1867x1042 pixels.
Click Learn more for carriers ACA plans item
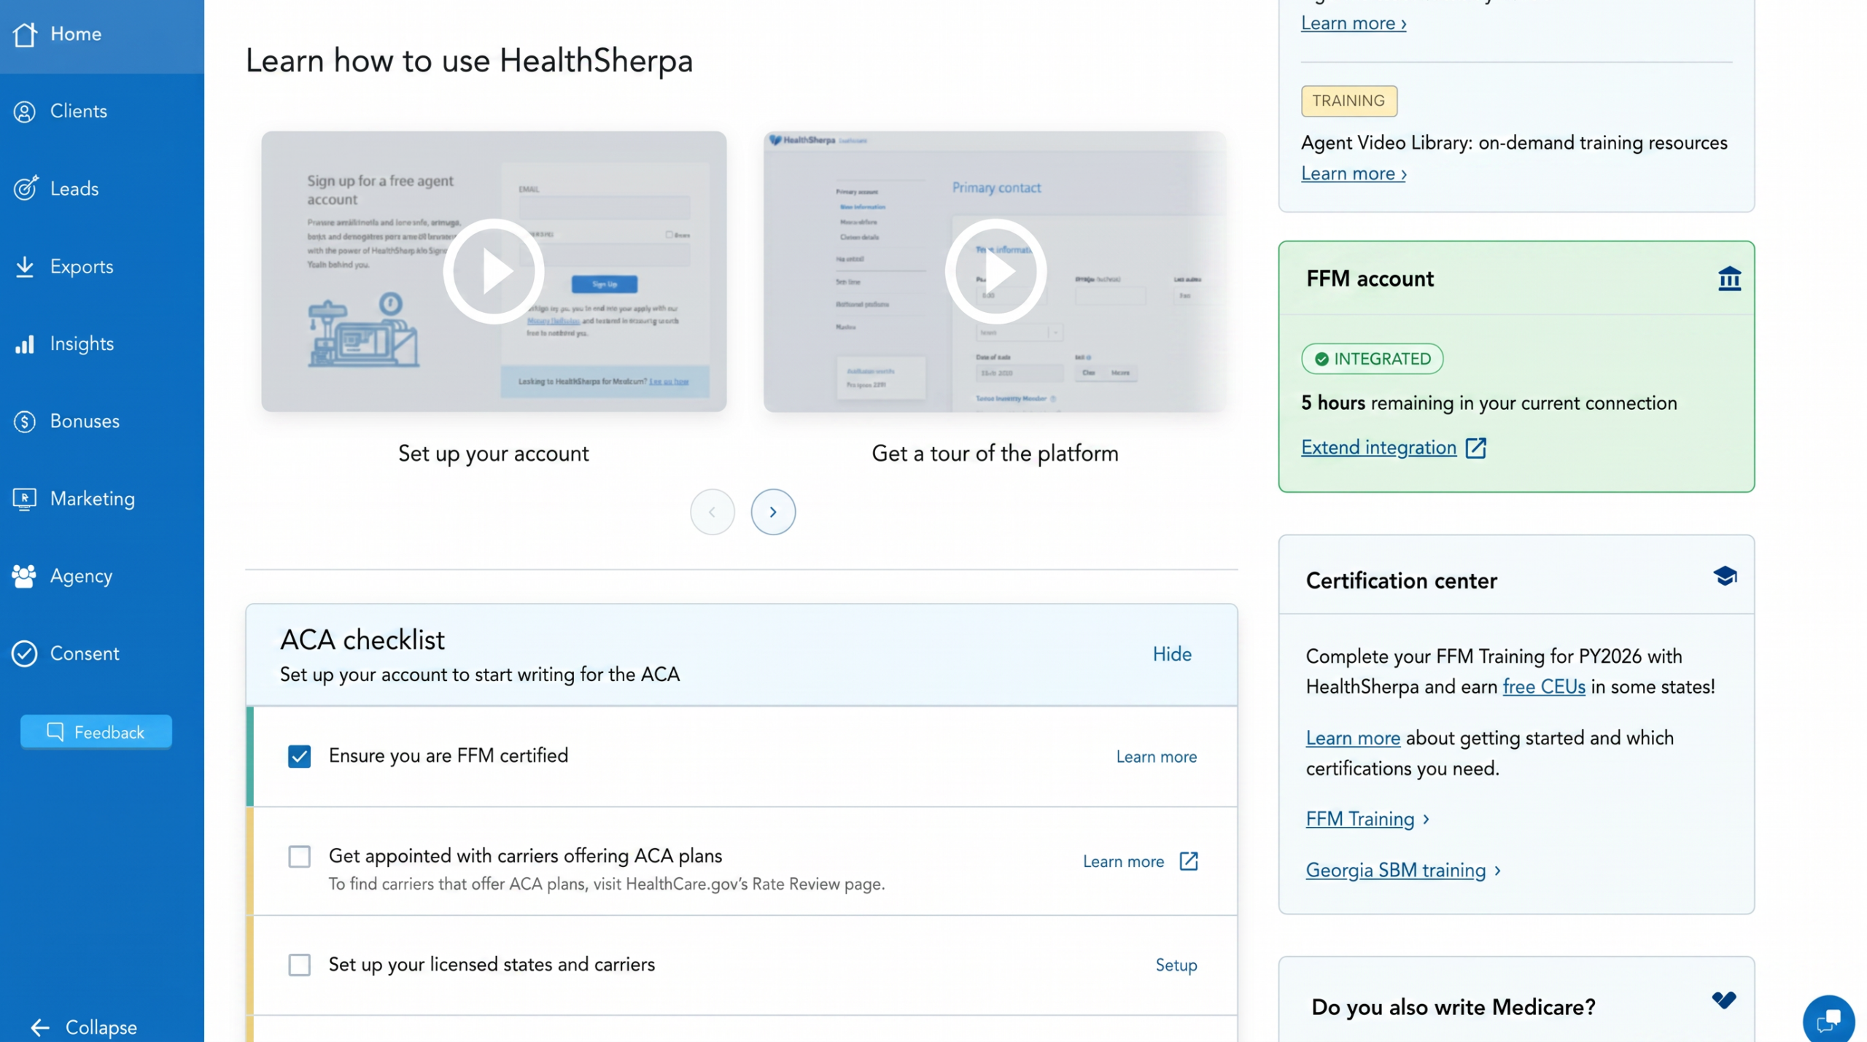(1123, 861)
